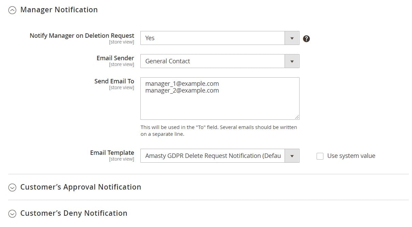Click the Email Template field label
412x227 pixels.
click(112, 153)
